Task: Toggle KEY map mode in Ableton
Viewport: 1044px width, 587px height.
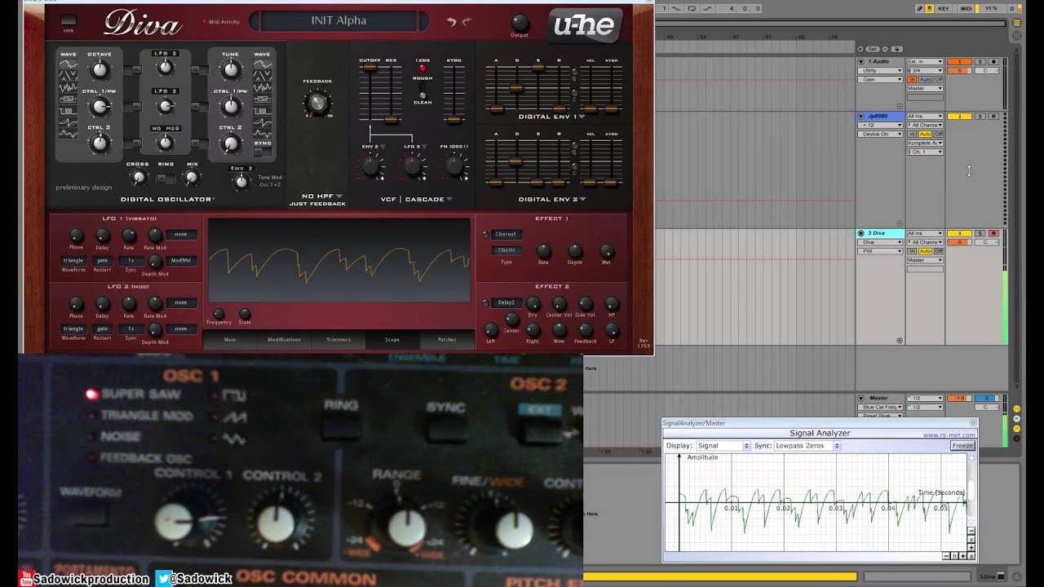Action: tap(944, 8)
